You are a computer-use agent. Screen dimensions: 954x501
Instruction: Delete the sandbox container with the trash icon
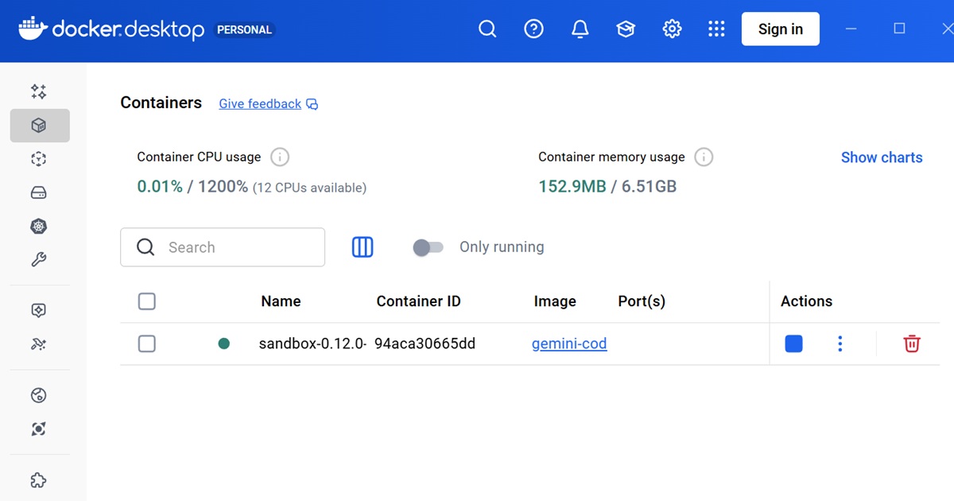[x=911, y=344]
